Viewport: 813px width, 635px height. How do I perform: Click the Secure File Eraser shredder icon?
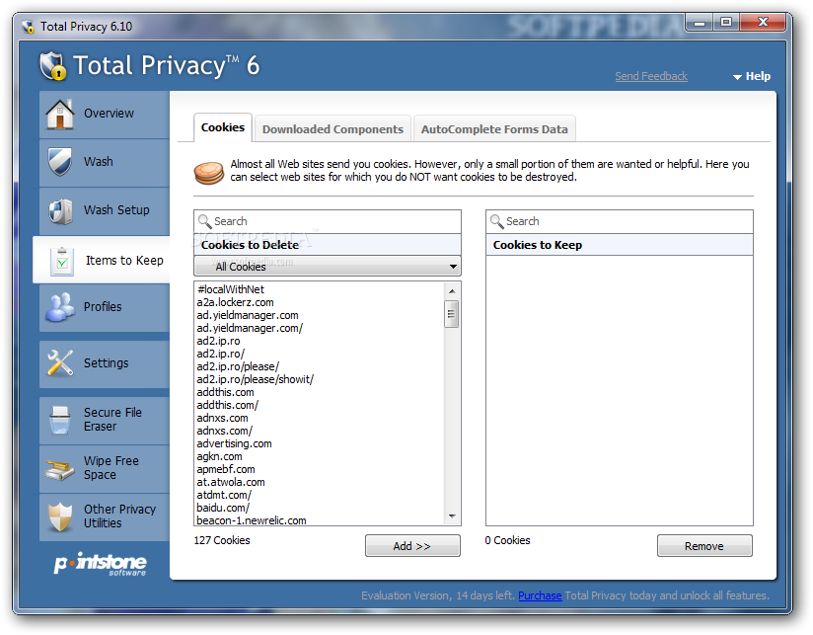click(59, 420)
